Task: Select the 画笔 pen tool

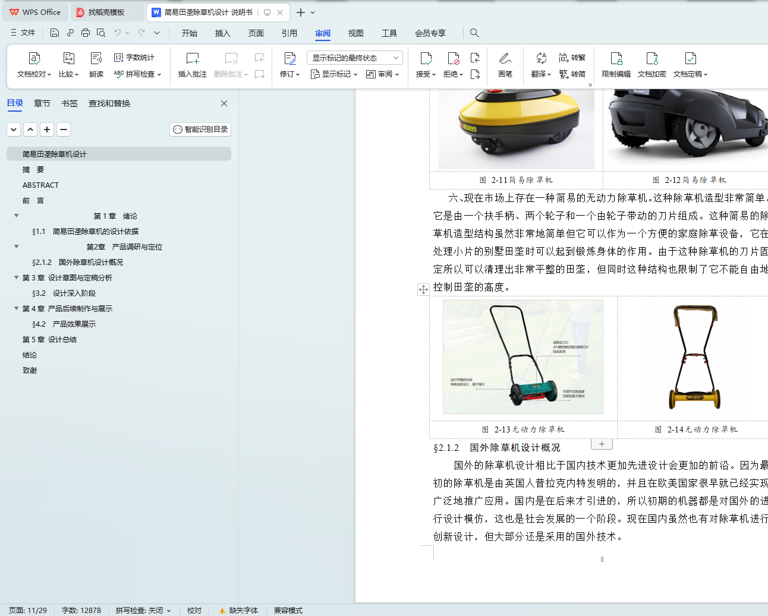Action: pos(505,65)
